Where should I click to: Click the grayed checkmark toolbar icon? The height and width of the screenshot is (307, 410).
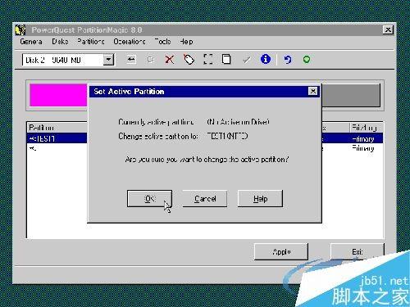247,60
